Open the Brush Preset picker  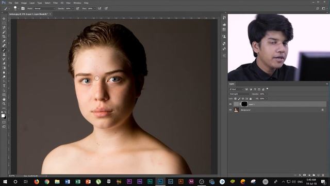tap(15, 8)
